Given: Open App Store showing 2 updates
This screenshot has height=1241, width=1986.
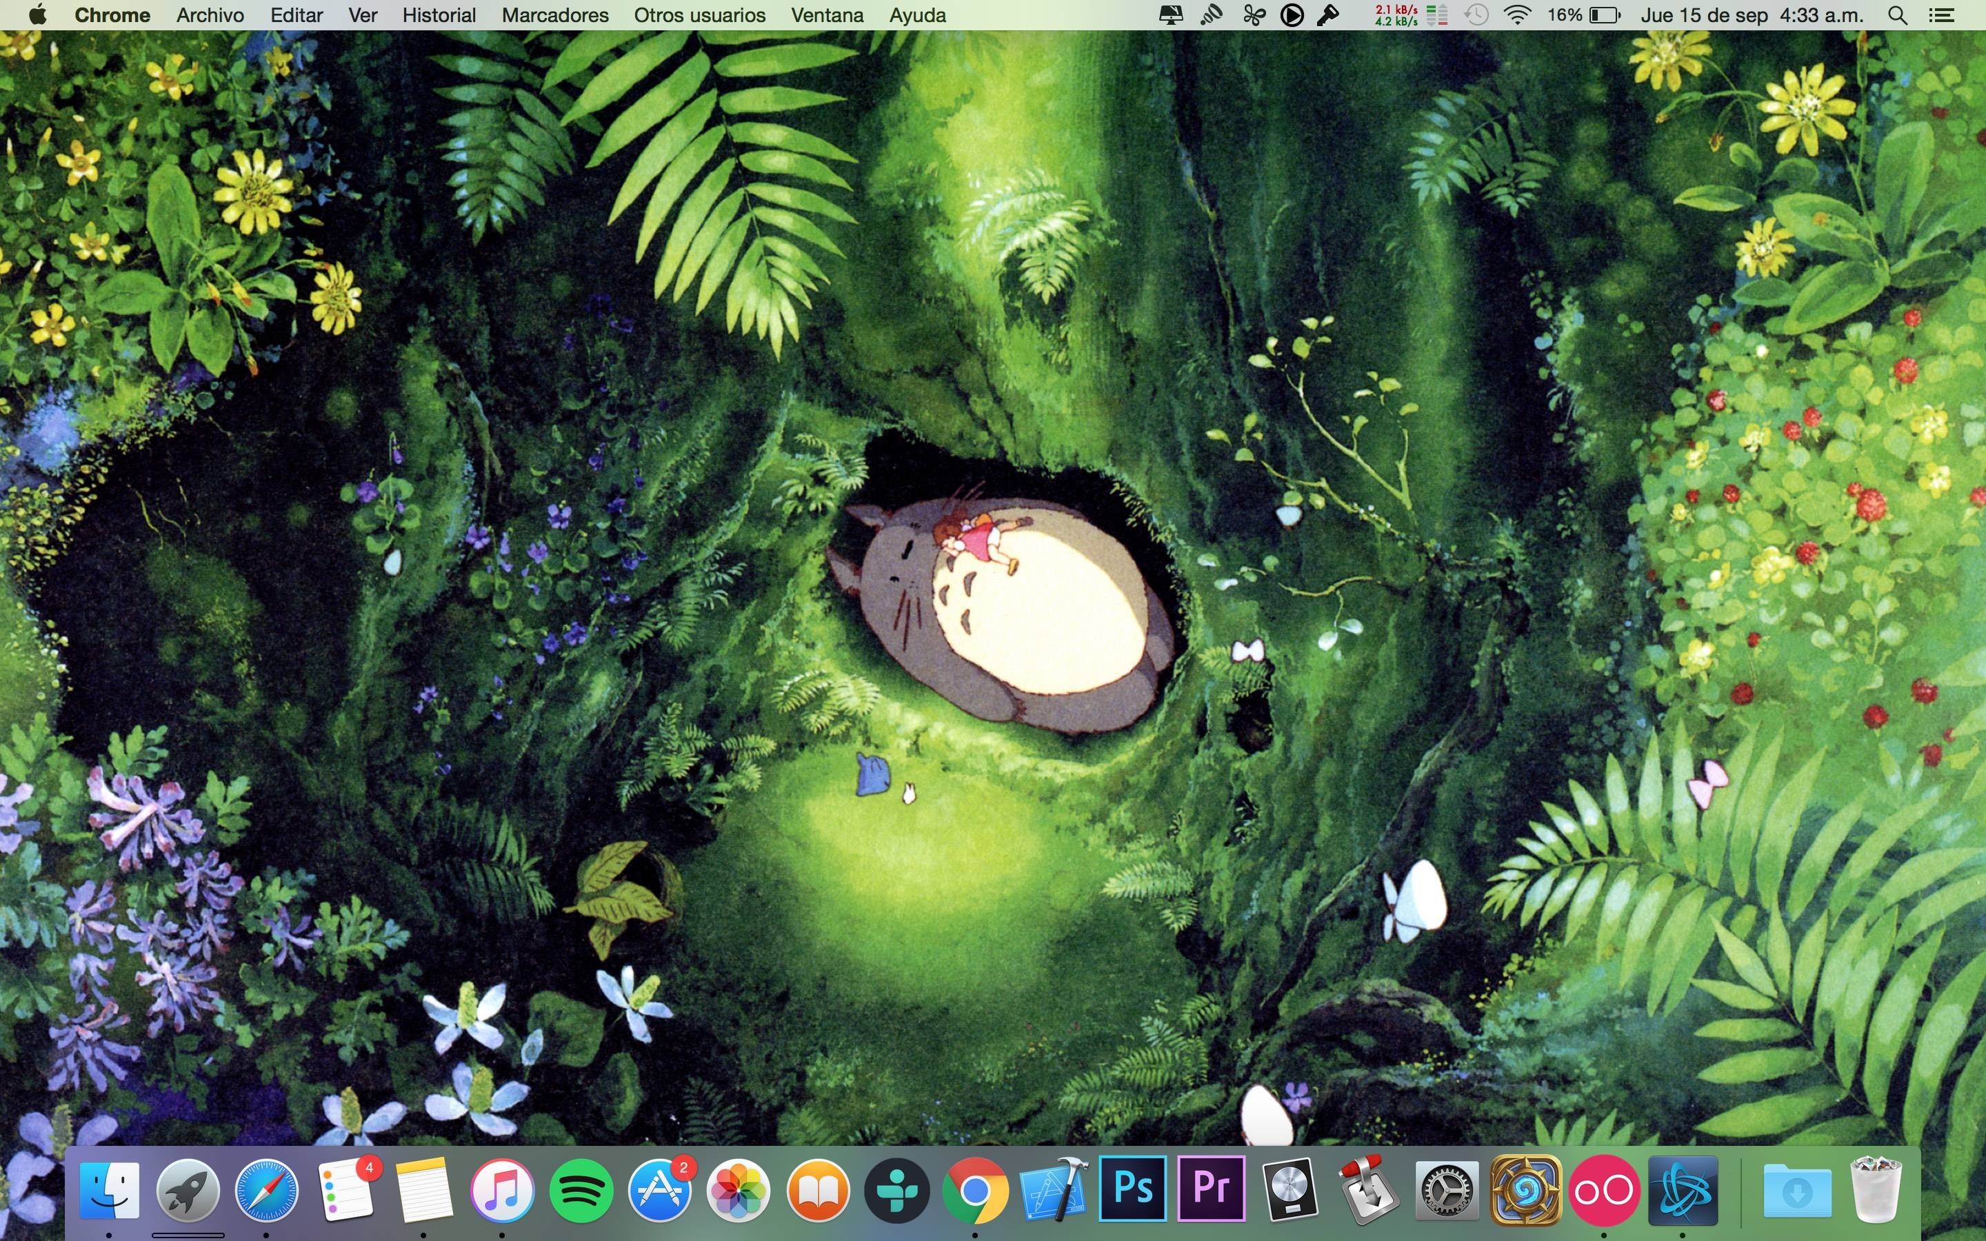Looking at the screenshot, I should 660,1189.
